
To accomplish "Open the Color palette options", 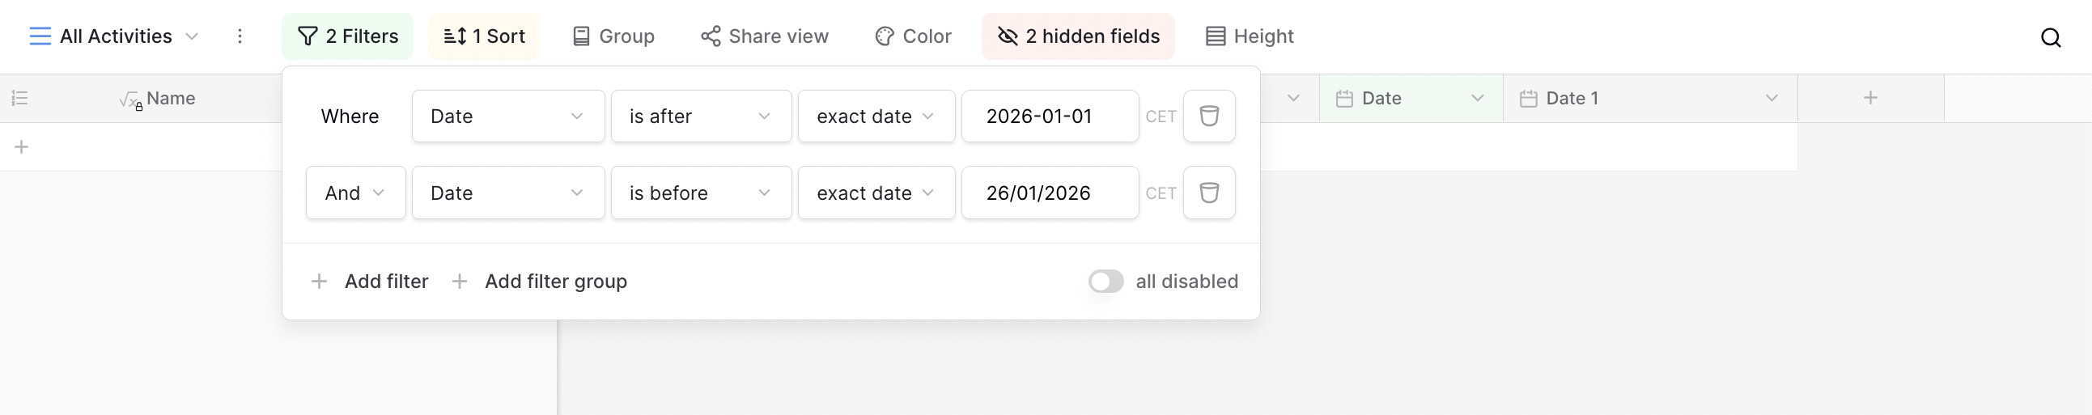I will [x=913, y=36].
